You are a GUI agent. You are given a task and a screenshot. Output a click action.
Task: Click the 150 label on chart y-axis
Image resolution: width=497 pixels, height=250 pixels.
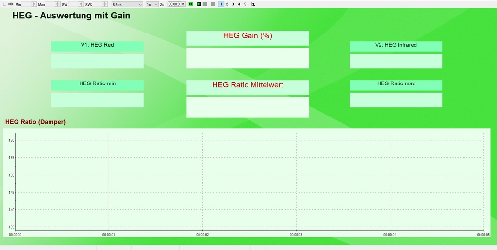coord(12,175)
